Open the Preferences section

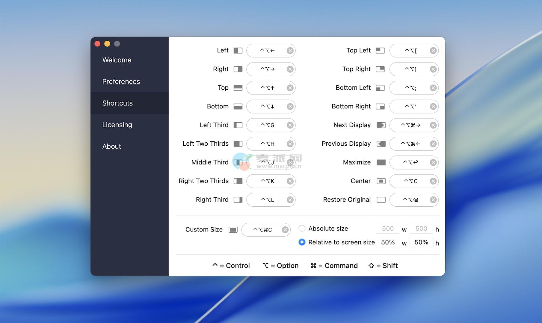click(121, 82)
